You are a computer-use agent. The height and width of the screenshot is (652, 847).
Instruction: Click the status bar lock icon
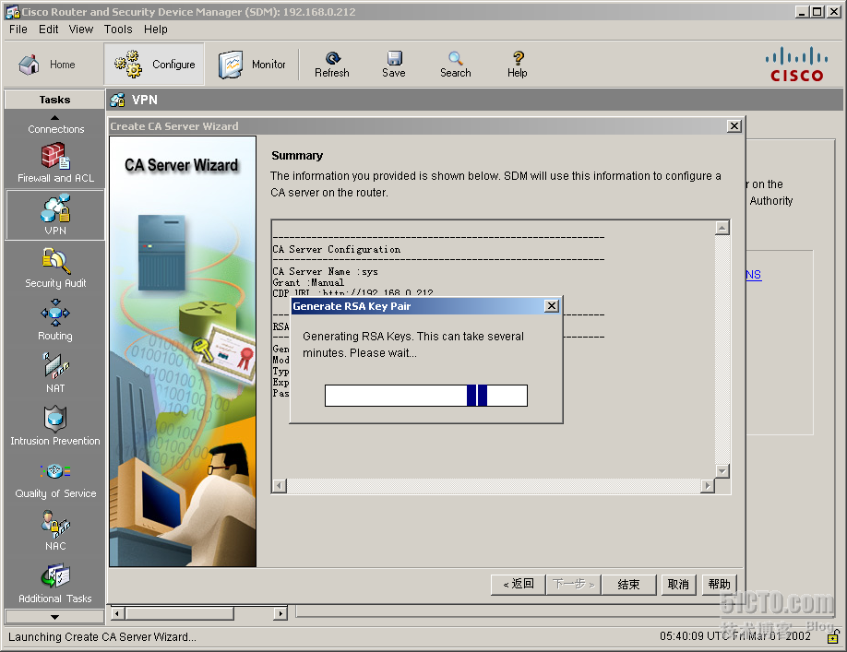833,637
